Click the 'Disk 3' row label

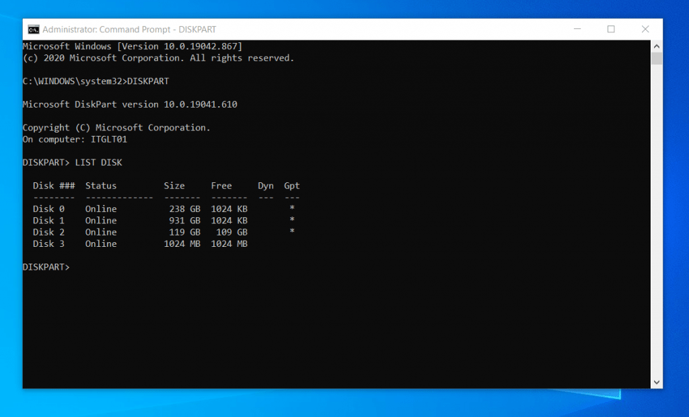pyautogui.click(x=48, y=244)
